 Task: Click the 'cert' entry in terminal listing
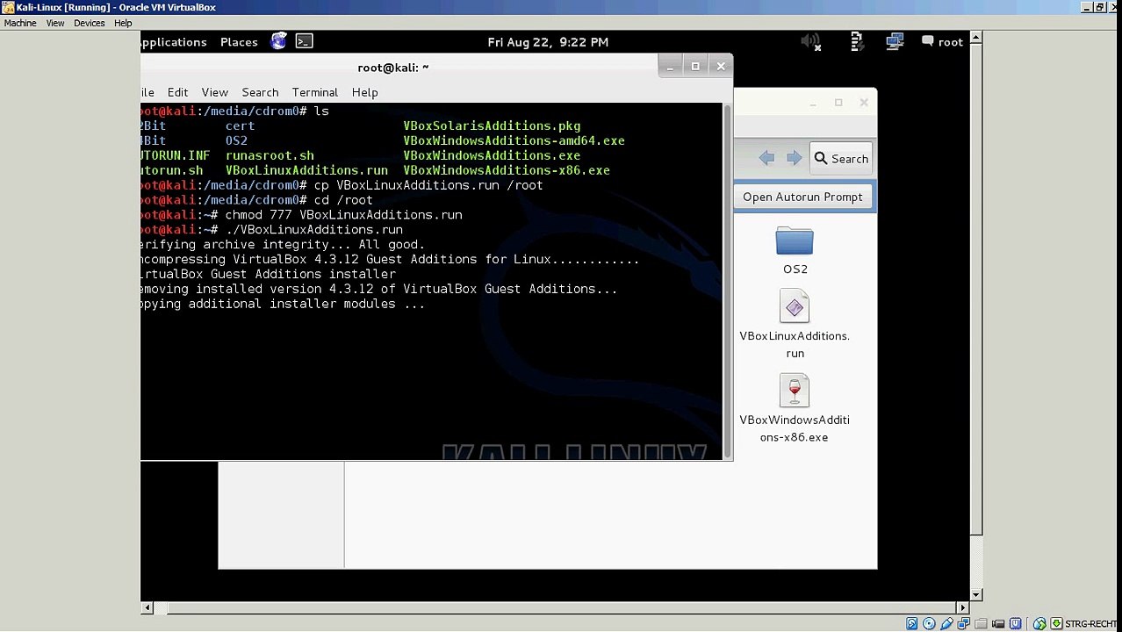(240, 126)
